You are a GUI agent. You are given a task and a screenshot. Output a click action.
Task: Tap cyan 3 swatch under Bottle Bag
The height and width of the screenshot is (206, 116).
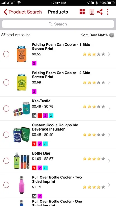click(45, 168)
